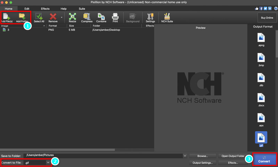The height and width of the screenshot is (167, 278).
Task: Click the Open Output Folder button
Action: coord(233,156)
